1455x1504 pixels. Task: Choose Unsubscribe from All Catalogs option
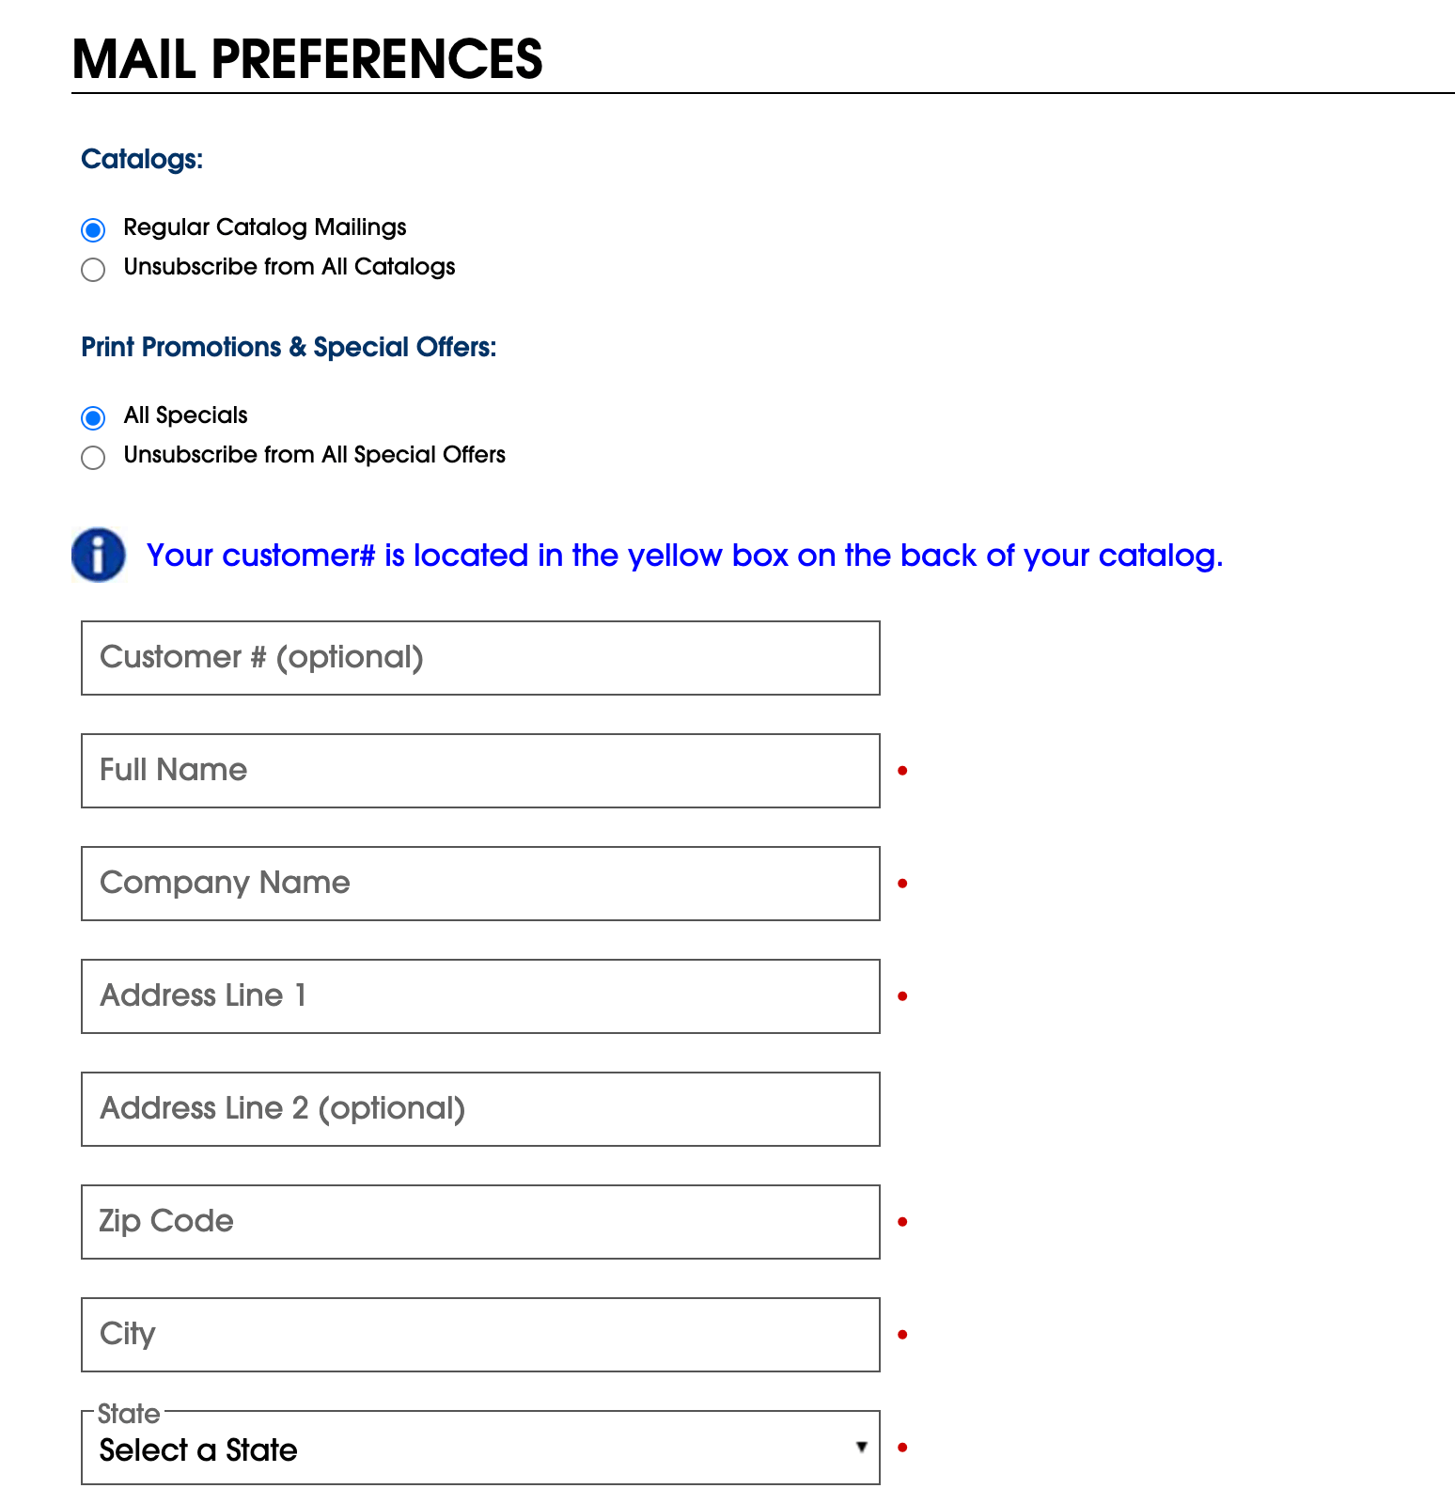(x=93, y=270)
